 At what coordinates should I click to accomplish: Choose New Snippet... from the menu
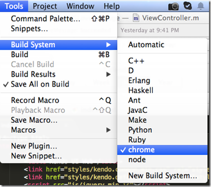(59, 156)
